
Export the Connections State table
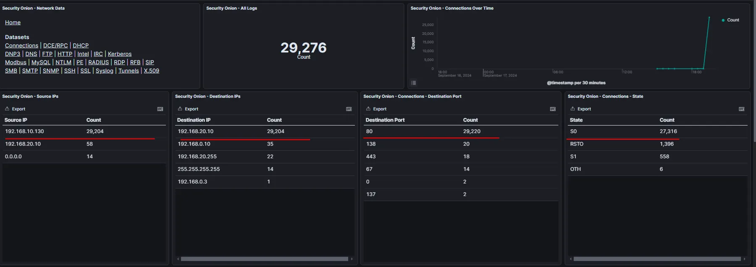coord(581,109)
